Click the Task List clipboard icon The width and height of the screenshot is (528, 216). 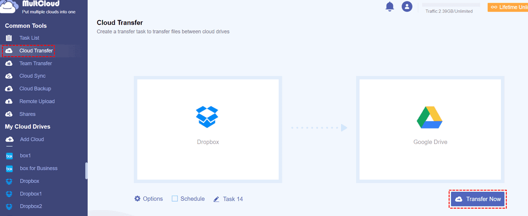9,38
